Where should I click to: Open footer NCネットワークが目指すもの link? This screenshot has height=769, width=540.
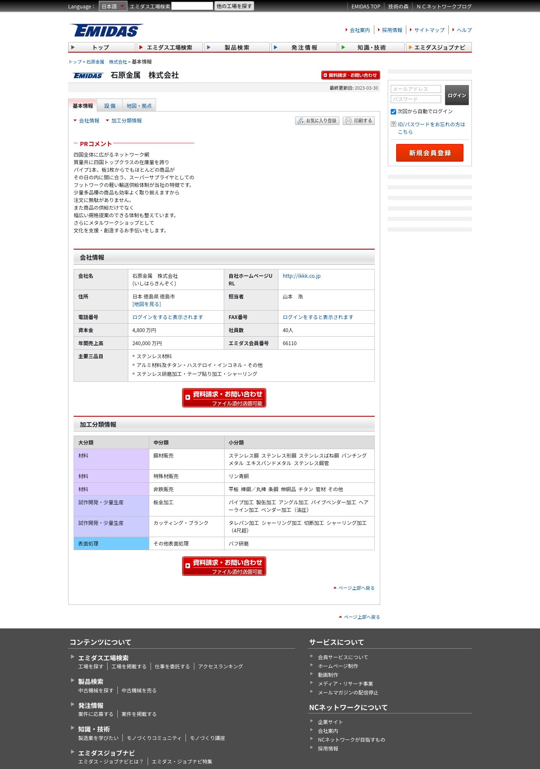tap(351, 740)
